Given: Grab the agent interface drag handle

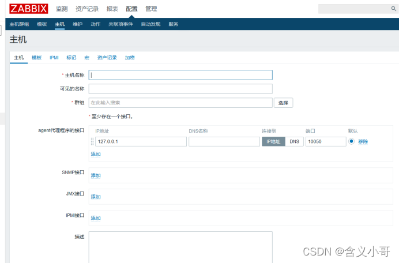Looking at the screenshot, I should click(92, 141).
